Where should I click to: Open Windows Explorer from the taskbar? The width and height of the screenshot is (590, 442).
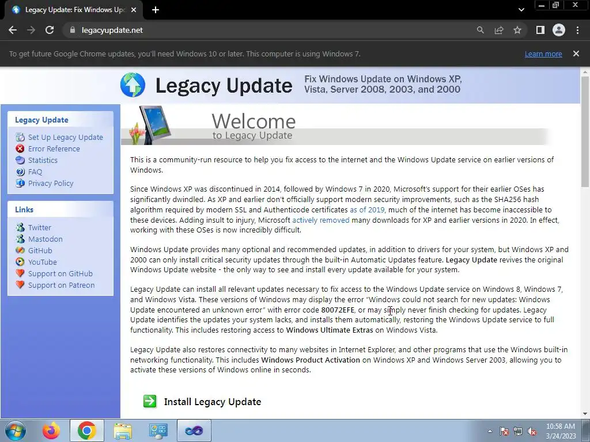pos(123,430)
